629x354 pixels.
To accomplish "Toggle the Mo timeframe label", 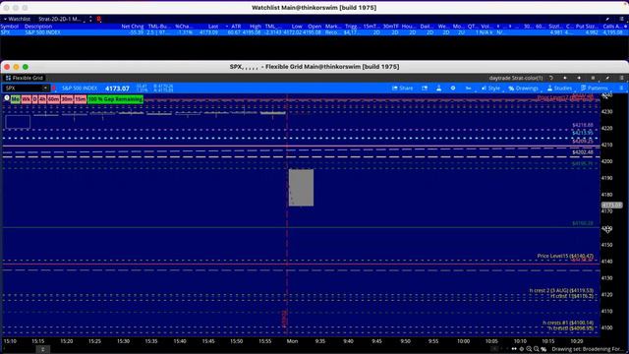I will click(16, 99).
